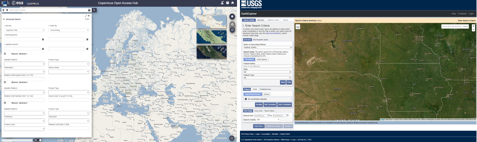Tick the Mission: Sentinel-3 checkbox
477x142 pixels.
coord(5,103)
